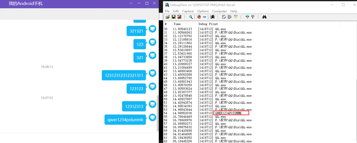Select the chat bubble 12312313
357x143 pixels.
pos(134,106)
